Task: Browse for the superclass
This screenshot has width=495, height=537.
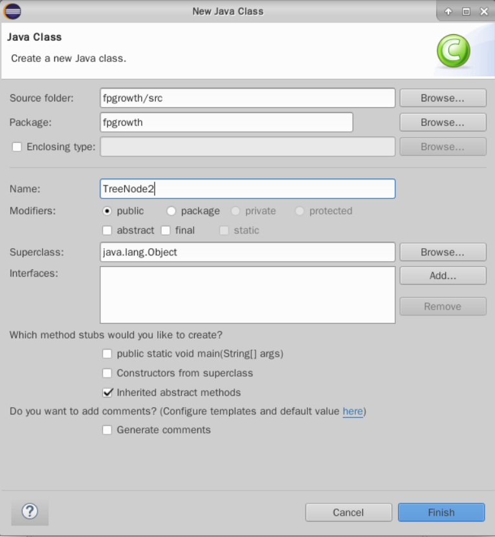Action: [x=443, y=252]
